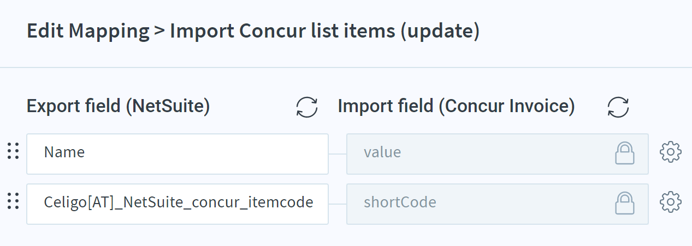
Task: Refresh the Export field (NetSuite) list
Action: [307, 107]
